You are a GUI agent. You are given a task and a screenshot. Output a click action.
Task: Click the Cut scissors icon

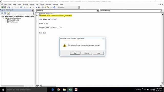[13, 7]
